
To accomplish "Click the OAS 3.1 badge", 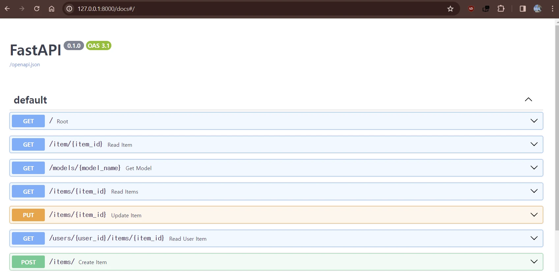I will coord(99,45).
